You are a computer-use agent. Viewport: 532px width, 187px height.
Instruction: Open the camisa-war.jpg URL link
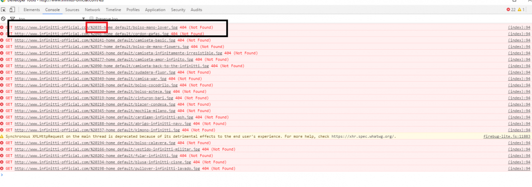pyautogui.click(x=90, y=79)
